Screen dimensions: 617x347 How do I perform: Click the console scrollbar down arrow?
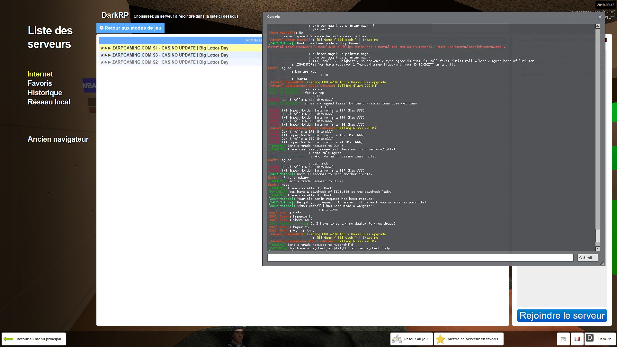(598, 249)
